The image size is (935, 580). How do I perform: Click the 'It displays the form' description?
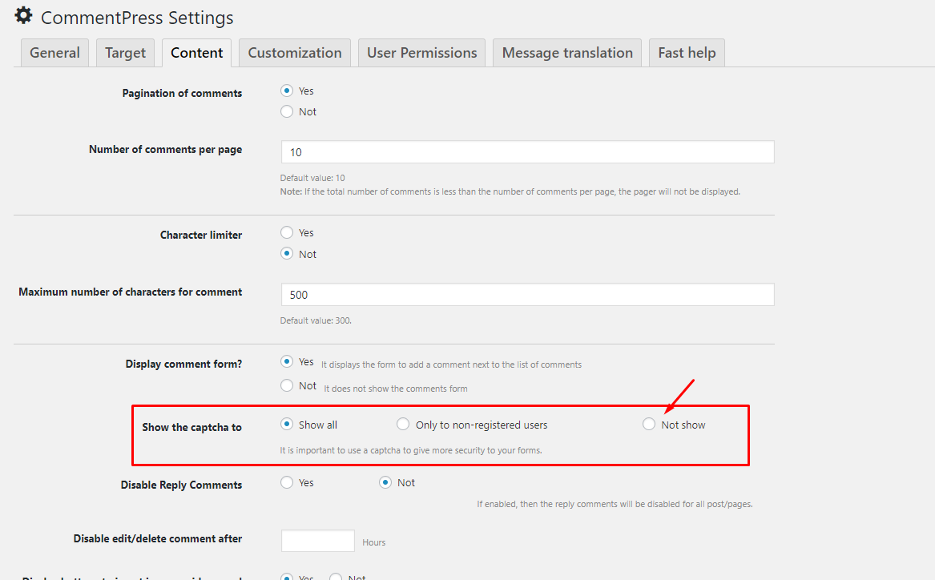point(451,365)
